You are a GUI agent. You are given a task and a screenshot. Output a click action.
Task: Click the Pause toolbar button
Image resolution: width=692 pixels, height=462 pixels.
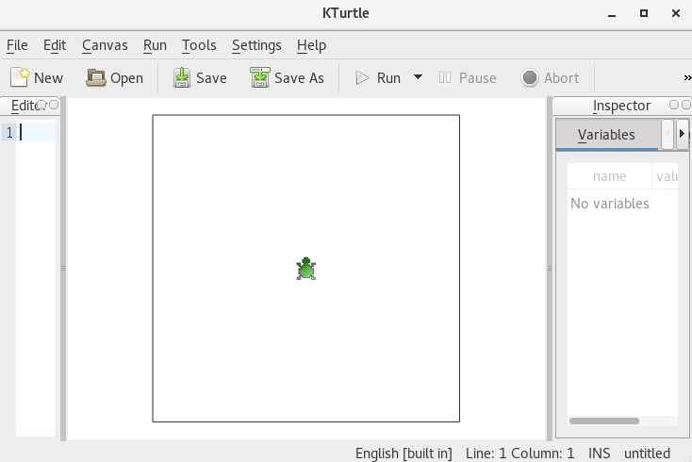tap(466, 78)
